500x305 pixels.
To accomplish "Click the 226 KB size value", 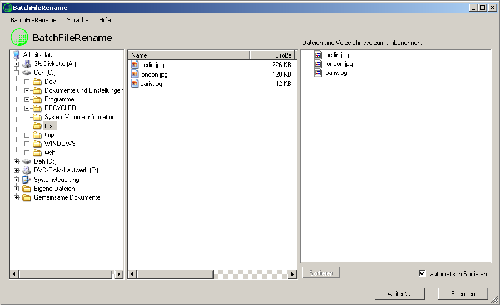I will (281, 65).
